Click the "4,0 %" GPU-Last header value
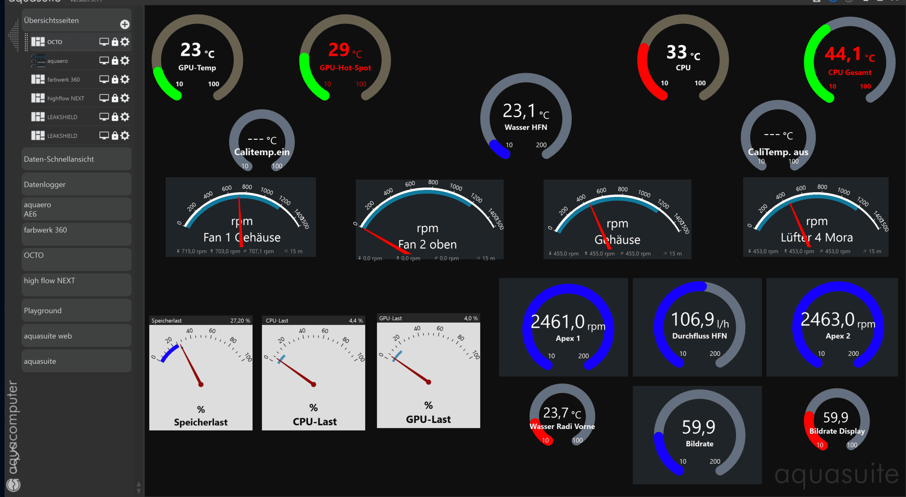Image resolution: width=906 pixels, height=497 pixels. [471, 318]
